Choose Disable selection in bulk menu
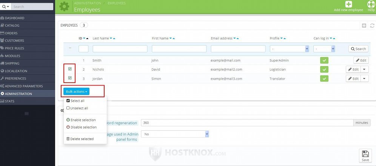Image resolution: width=376 pixels, height=166 pixels. [82, 127]
